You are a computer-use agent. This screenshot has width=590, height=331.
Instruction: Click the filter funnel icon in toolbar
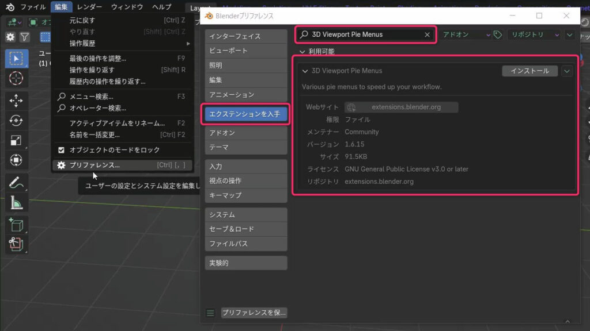pyautogui.click(x=24, y=37)
